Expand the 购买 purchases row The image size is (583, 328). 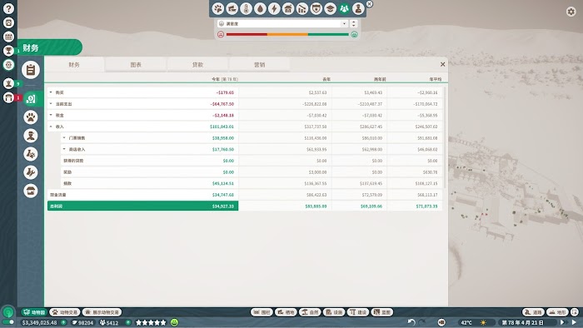(142, 92)
